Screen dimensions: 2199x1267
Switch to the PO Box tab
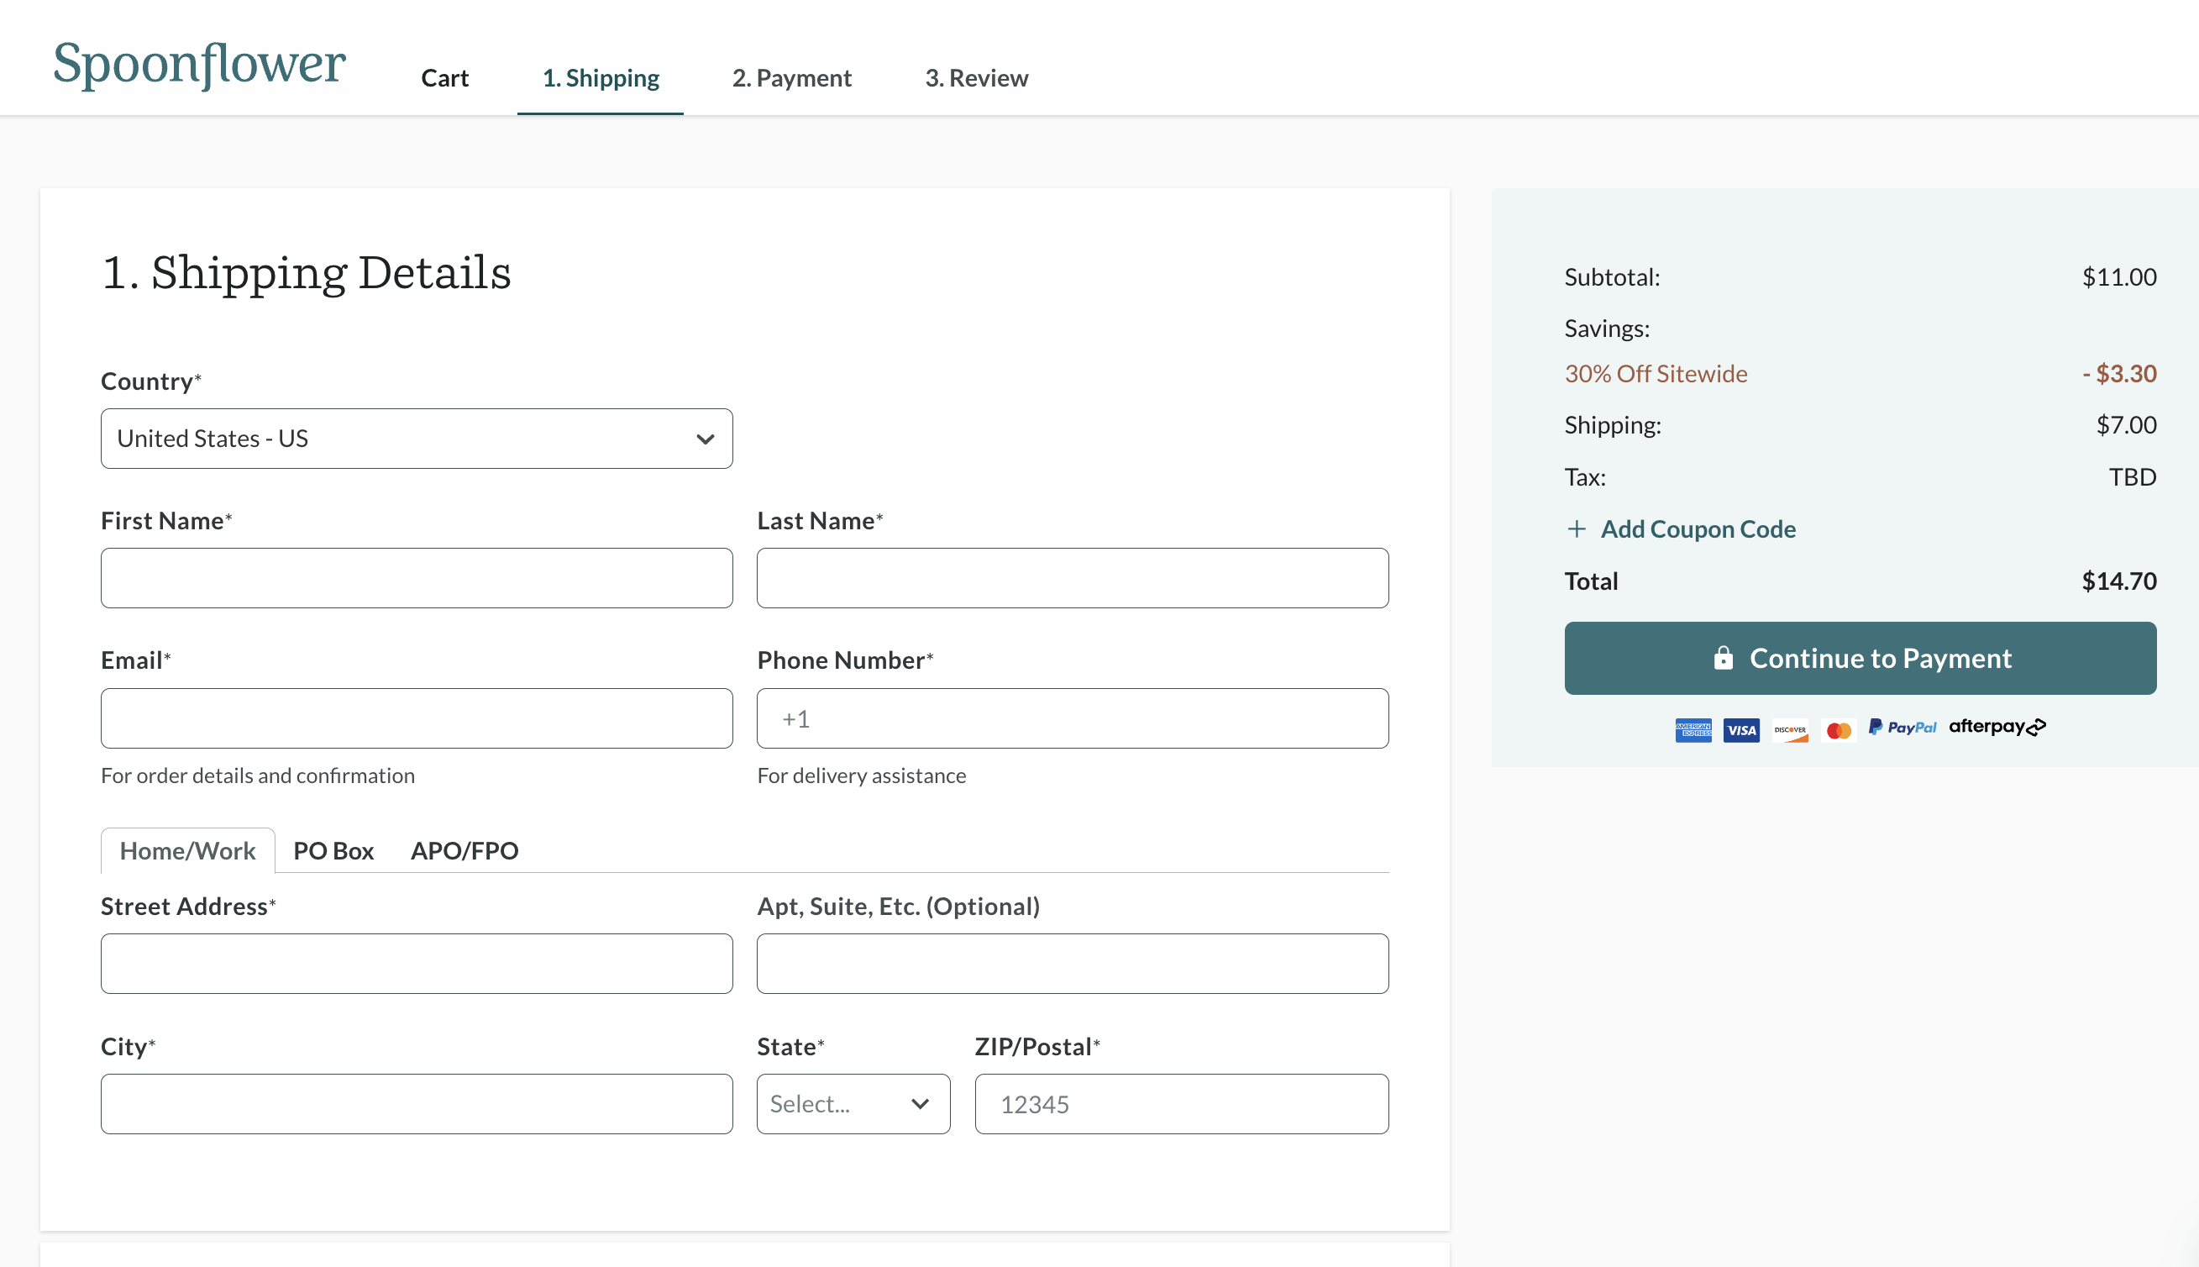[333, 850]
